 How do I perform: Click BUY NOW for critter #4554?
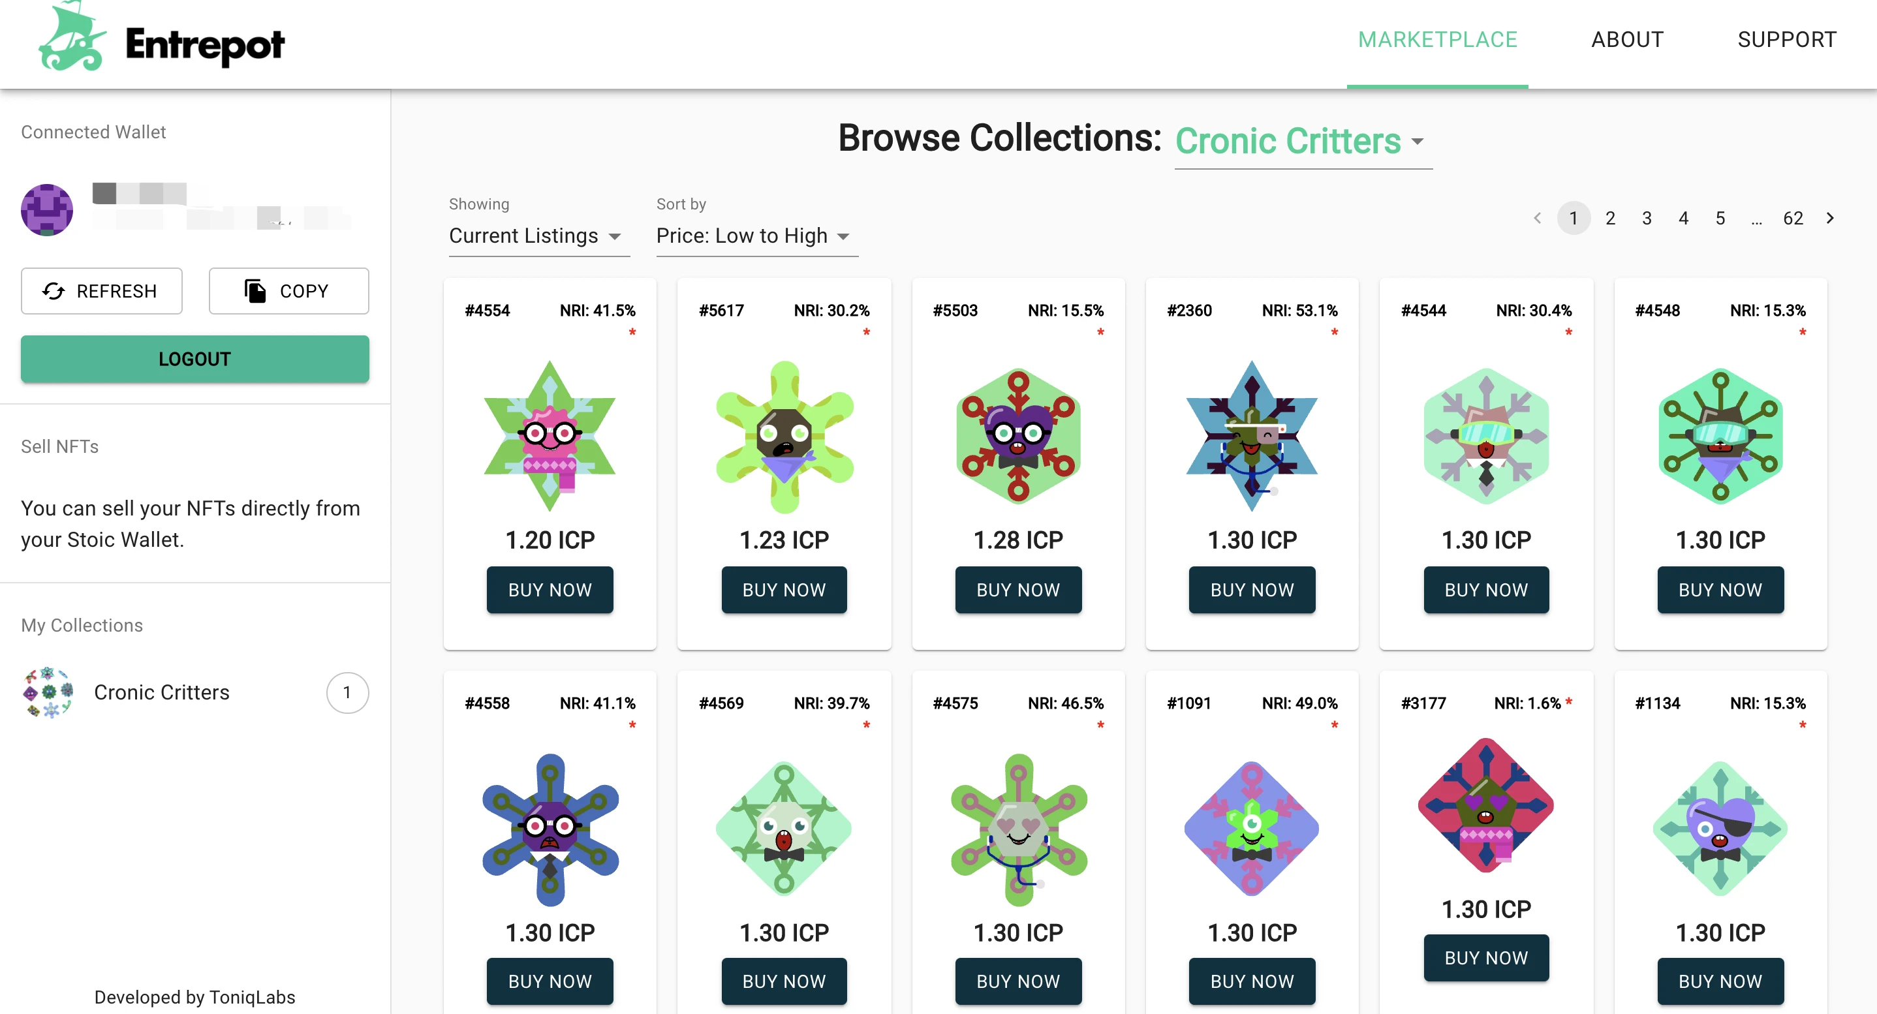tap(550, 588)
